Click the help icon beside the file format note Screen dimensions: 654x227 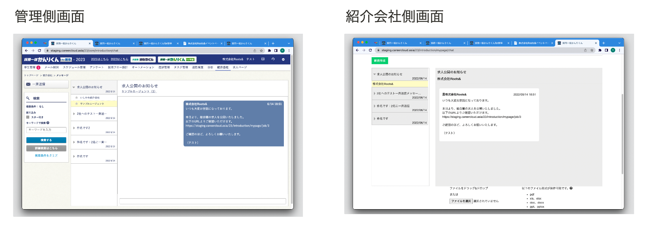[571, 188]
